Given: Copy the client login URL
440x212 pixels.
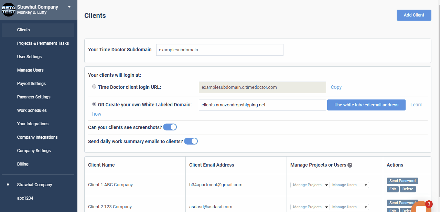Looking at the screenshot, I should 336,87.
